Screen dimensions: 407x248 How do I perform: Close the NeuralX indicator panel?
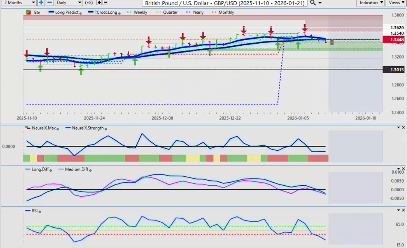pyautogui.click(x=404, y=128)
